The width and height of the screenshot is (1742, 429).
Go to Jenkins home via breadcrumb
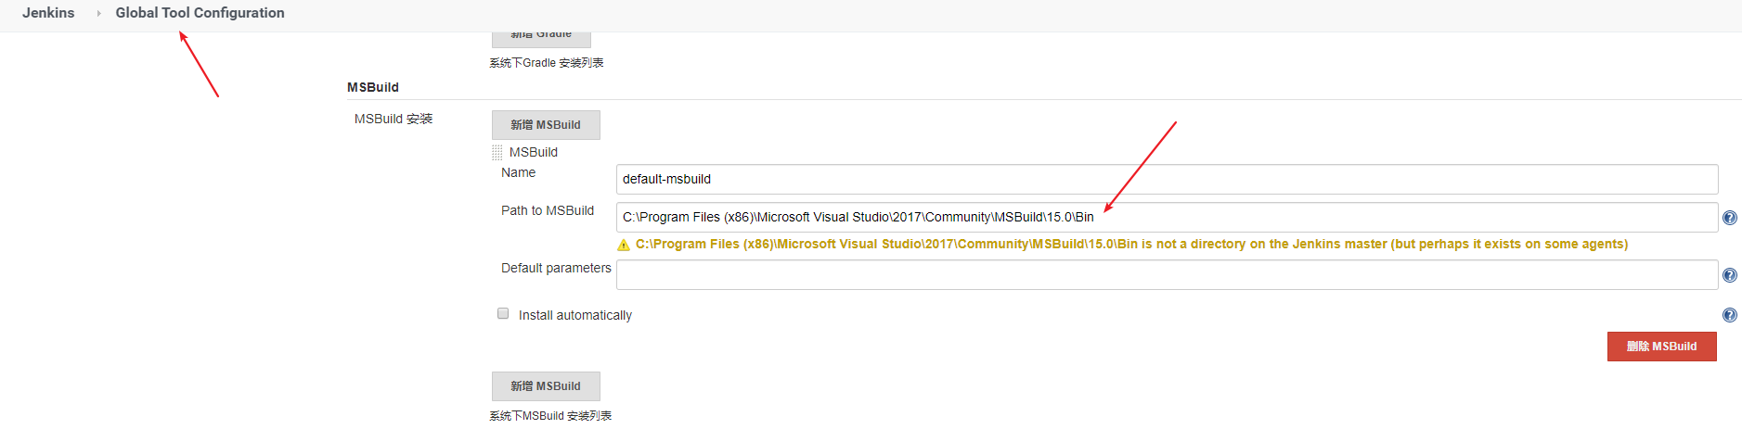pos(48,13)
